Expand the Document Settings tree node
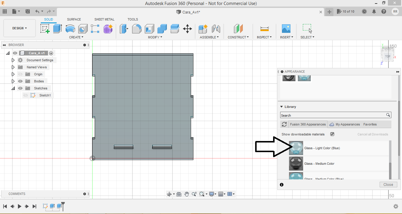 tap(13, 60)
